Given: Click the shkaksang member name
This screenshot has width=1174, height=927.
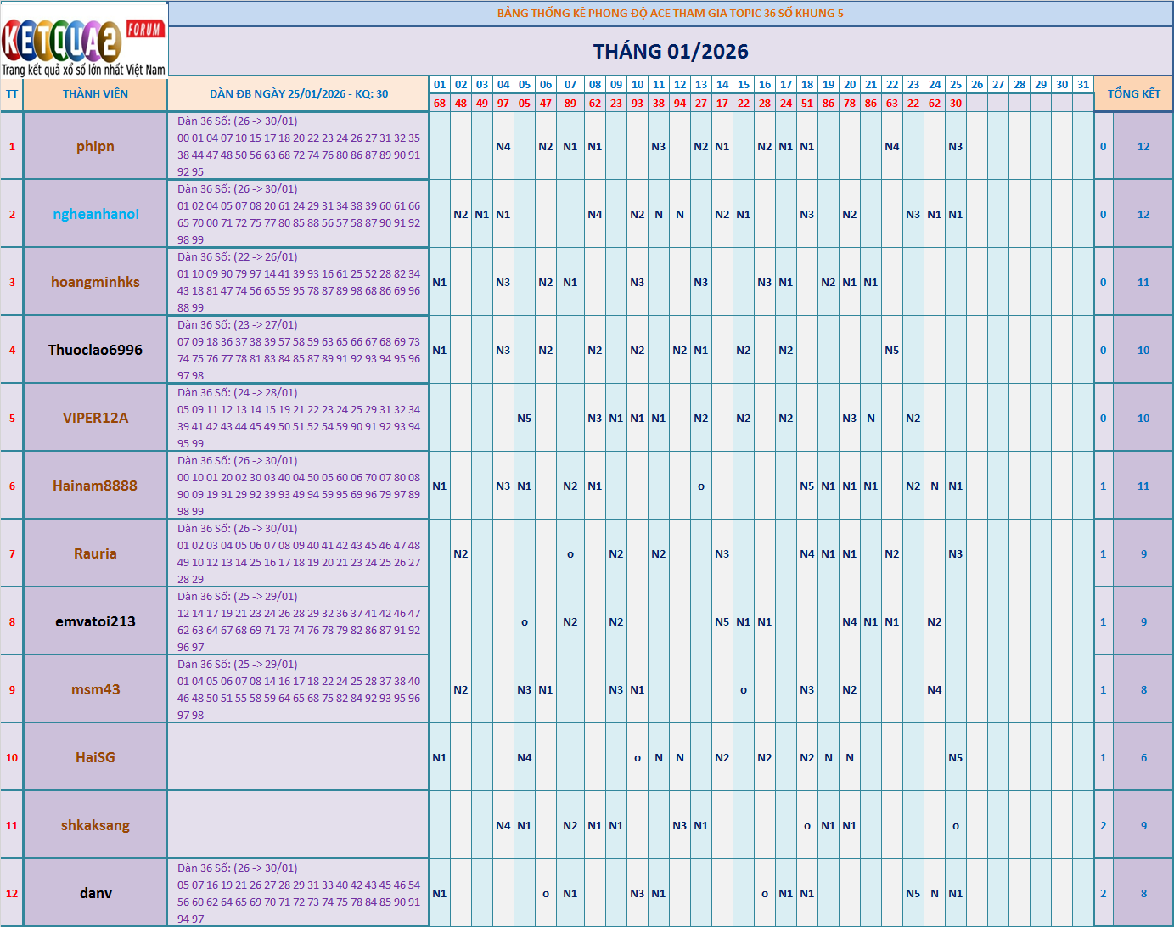Looking at the screenshot, I should tap(95, 825).
